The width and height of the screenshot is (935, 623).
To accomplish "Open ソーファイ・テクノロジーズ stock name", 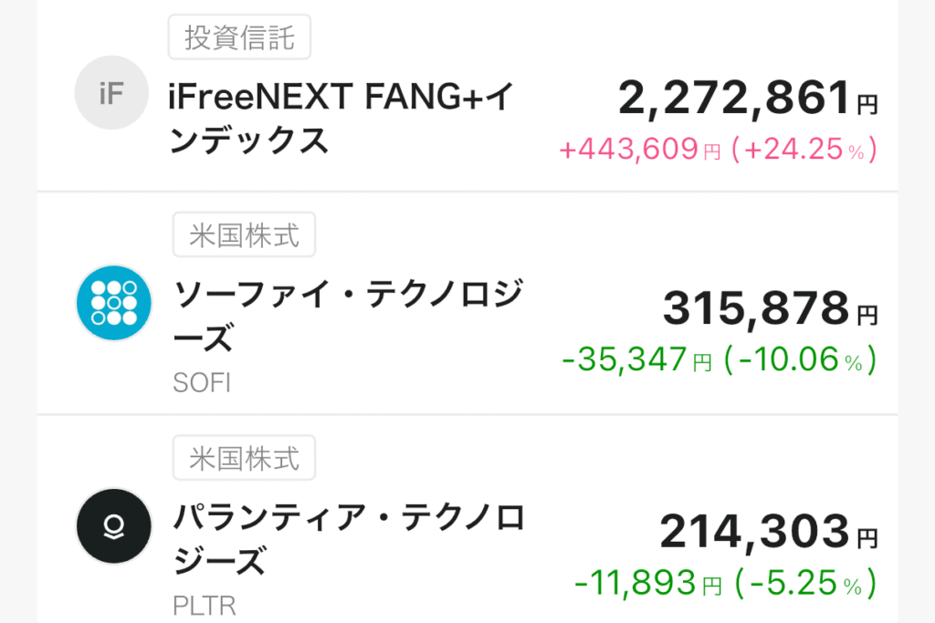I will click(348, 317).
